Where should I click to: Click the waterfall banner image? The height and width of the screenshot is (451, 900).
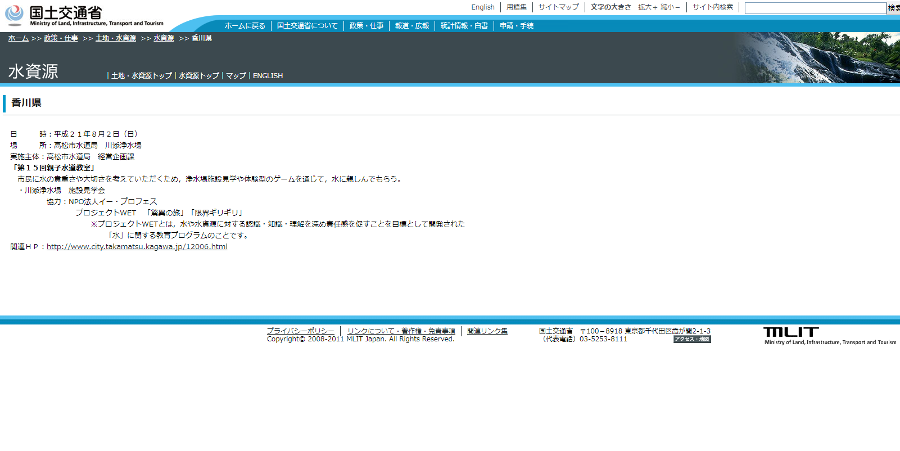point(818,58)
